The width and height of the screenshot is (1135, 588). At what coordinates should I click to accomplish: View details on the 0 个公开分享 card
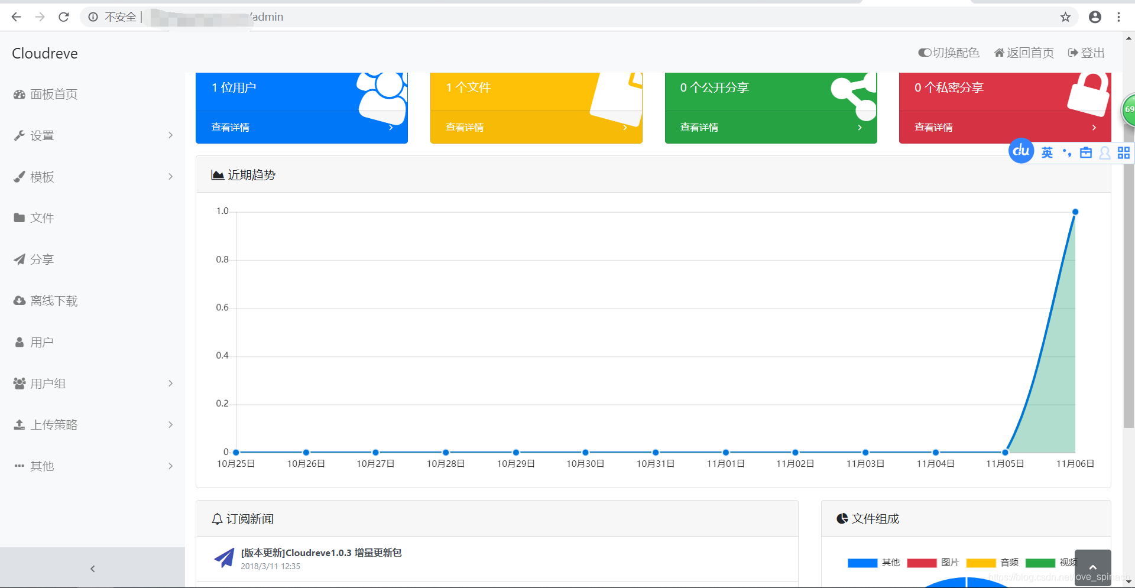[x=771, y=127]
